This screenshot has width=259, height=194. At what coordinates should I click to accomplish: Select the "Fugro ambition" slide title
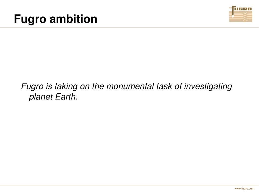56,19
